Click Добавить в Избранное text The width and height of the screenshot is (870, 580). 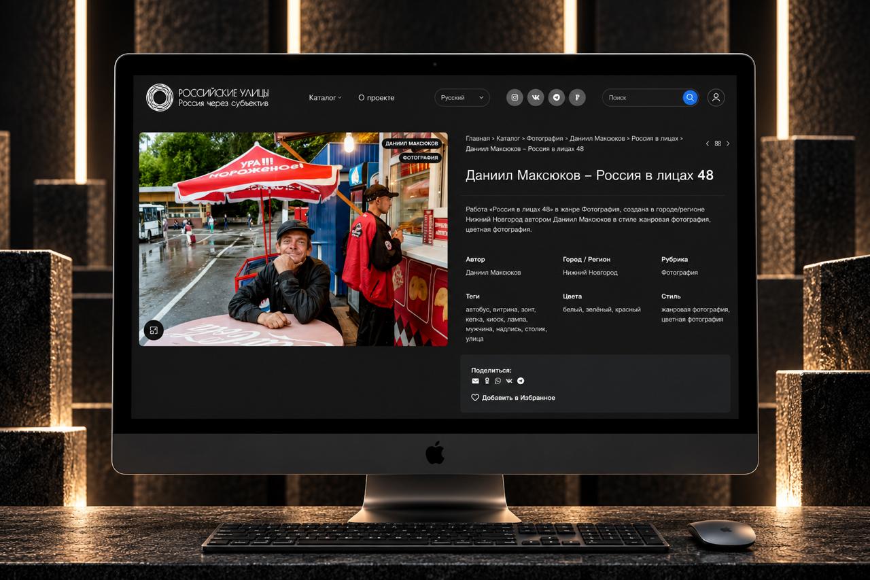[519, 398]
